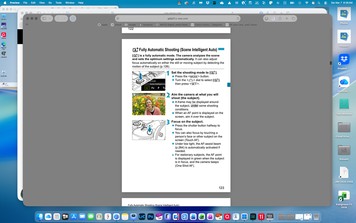Screen dimensions: 356x223
Task: Click page number 123
Action: pyautogui.click(x=222, y=188)
